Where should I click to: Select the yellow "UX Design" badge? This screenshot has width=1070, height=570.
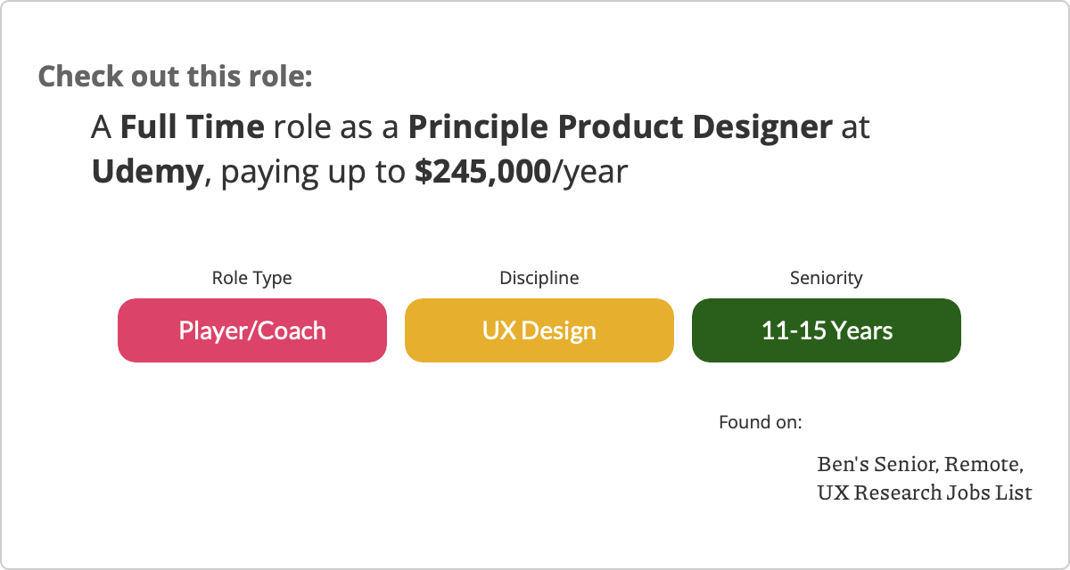(x=539, y=330)
